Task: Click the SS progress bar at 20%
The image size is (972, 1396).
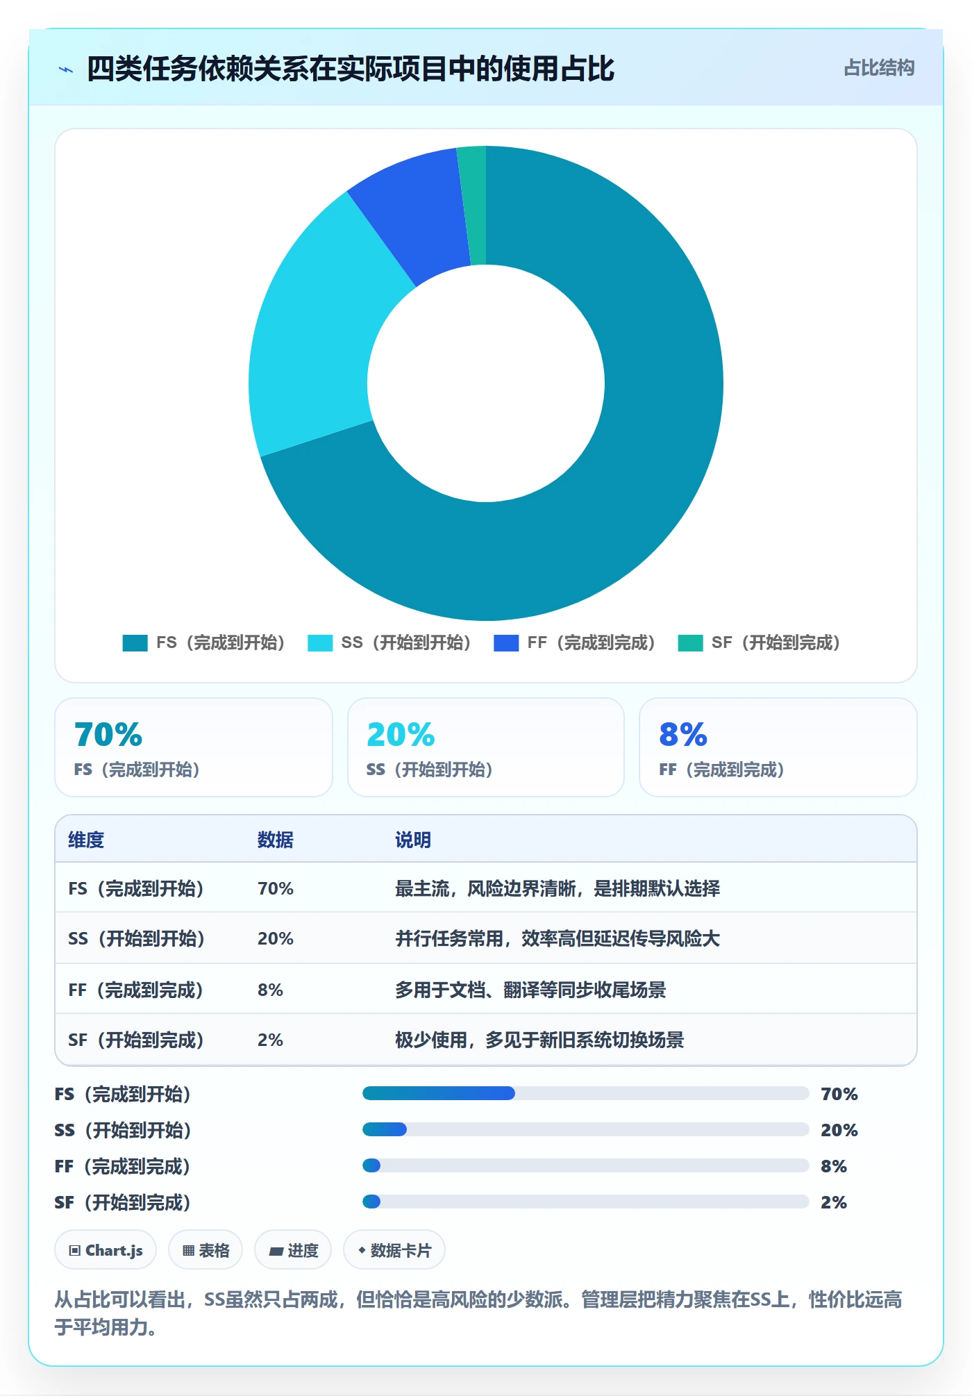Action: coord(585,1129)
